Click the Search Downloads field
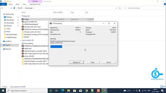 click(144, 8)
